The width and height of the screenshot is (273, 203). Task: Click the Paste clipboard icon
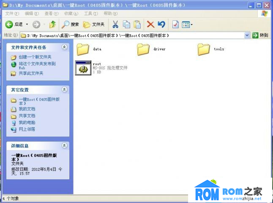tap(137, 25)
